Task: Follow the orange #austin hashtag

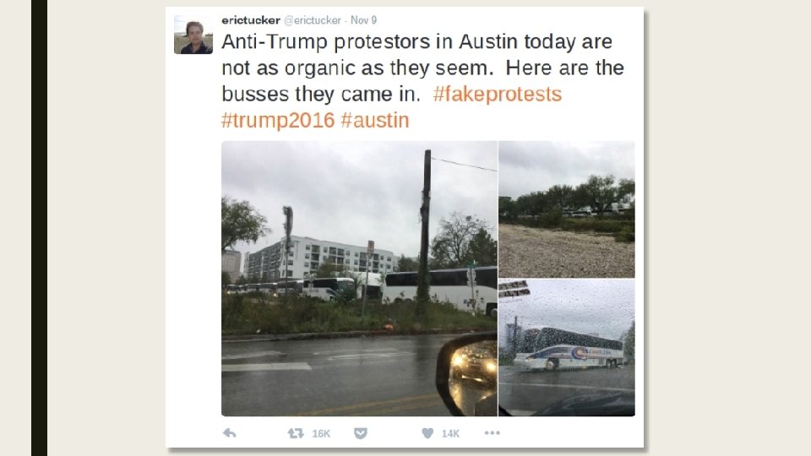Action: click(375, 121)
